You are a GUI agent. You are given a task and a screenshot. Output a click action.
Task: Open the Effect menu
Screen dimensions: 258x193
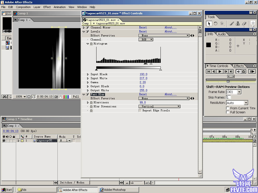click(47, 7)
